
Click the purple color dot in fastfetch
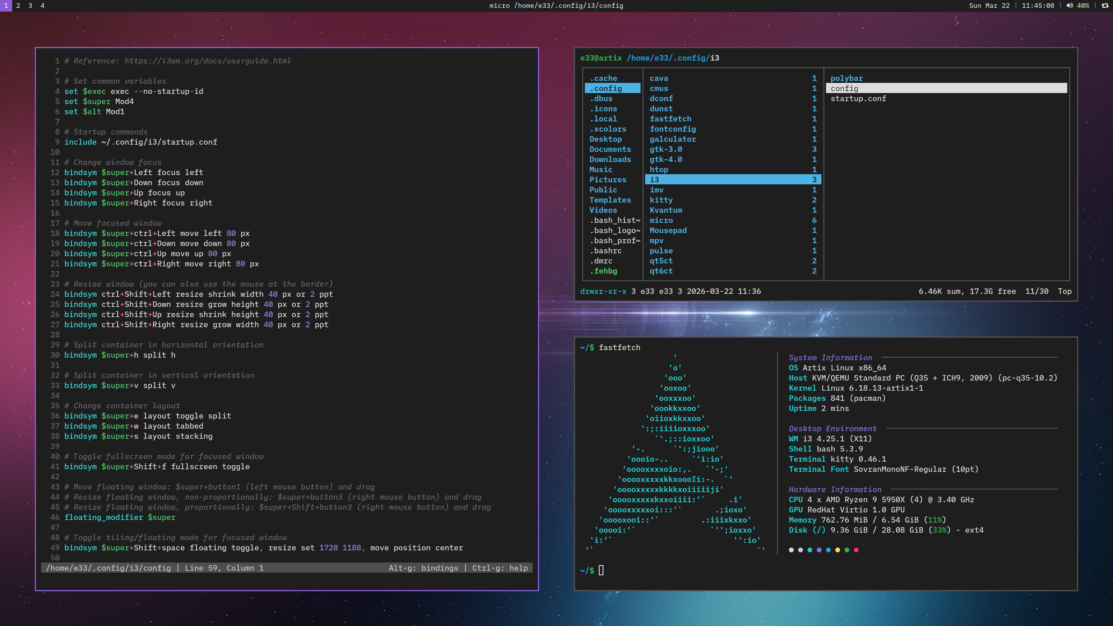click(x=819, y=550)
